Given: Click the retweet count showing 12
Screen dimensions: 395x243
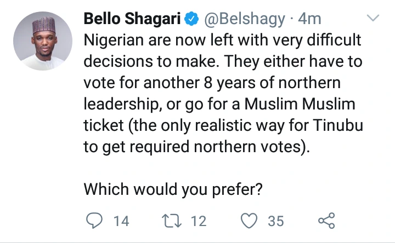Looking at the screenshot, I should (198, 221).
